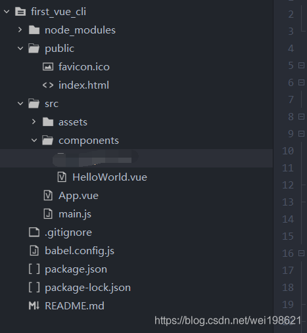Click the App.vue Vue file icon
The image size is (307, 333).
click(48, 195)
